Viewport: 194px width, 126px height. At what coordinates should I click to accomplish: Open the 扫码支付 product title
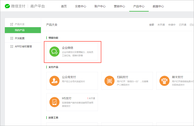tap(123, 77)
